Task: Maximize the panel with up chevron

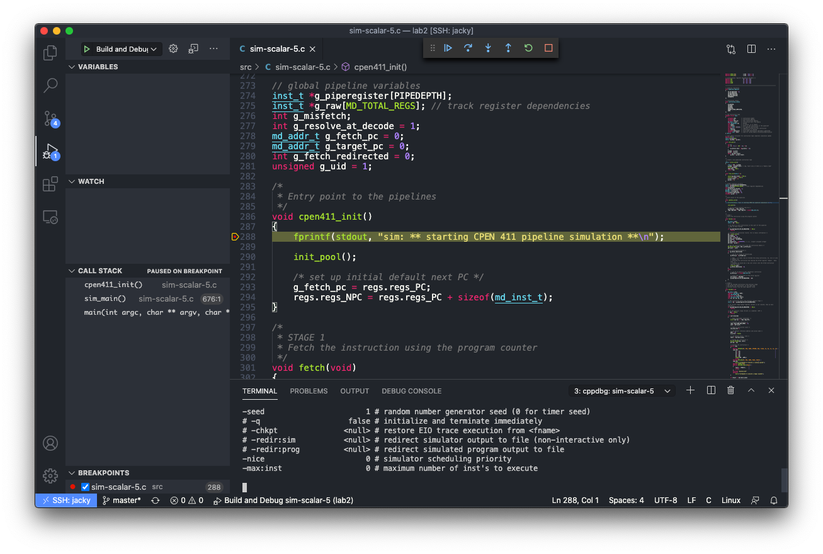Action: (751, 390)
